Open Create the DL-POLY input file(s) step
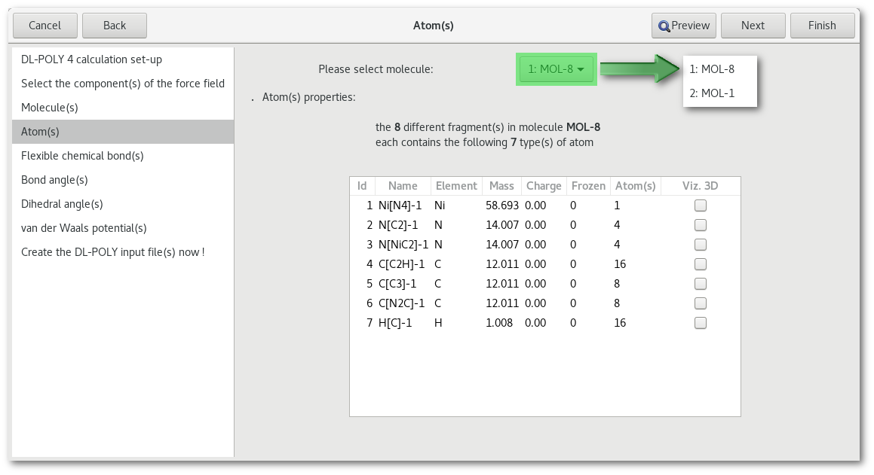874x475 pixels. point(112,252)
